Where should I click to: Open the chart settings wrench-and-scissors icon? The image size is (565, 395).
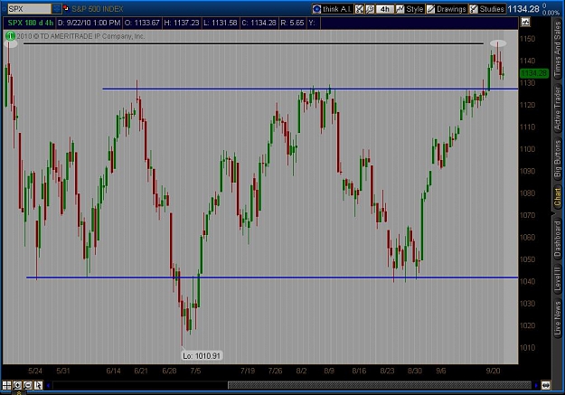[x=359, y=9]
